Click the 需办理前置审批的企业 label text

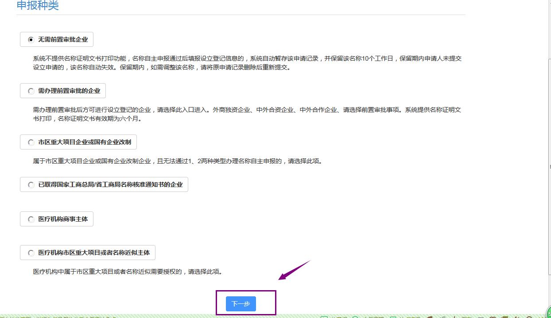tap(69, 91)
